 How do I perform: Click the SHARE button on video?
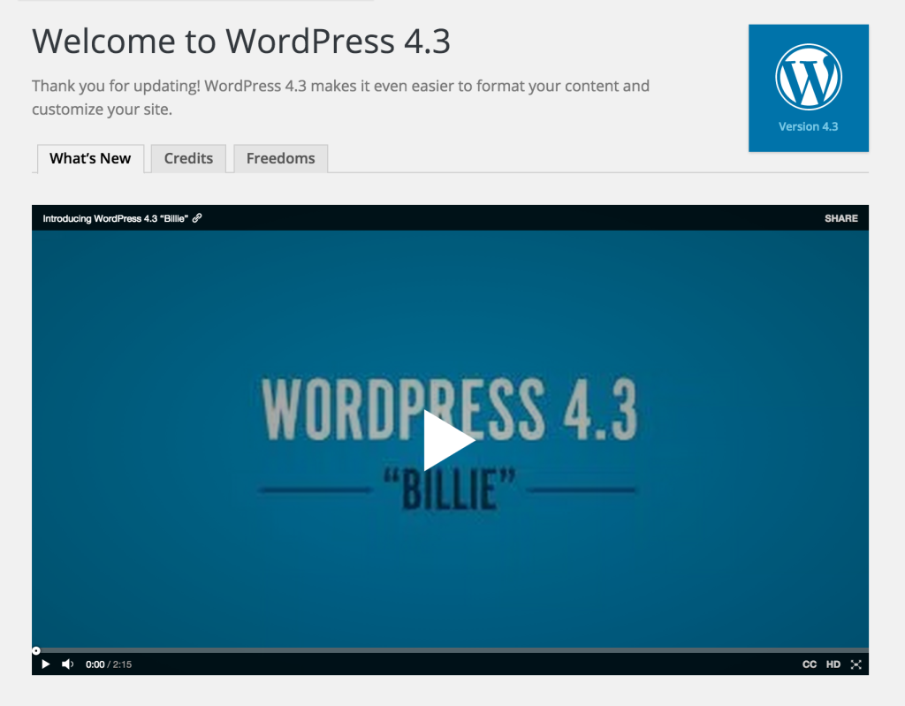[x=841, y=218]
